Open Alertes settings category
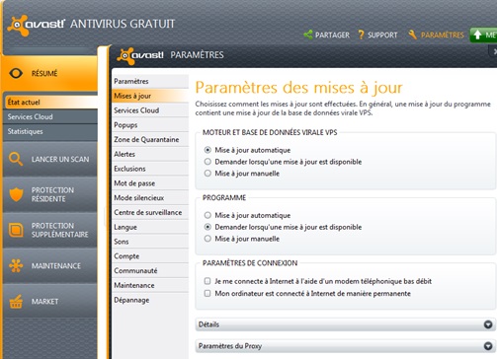The width and height of the screenshot is (497, 359). click(x=150, y=154)
